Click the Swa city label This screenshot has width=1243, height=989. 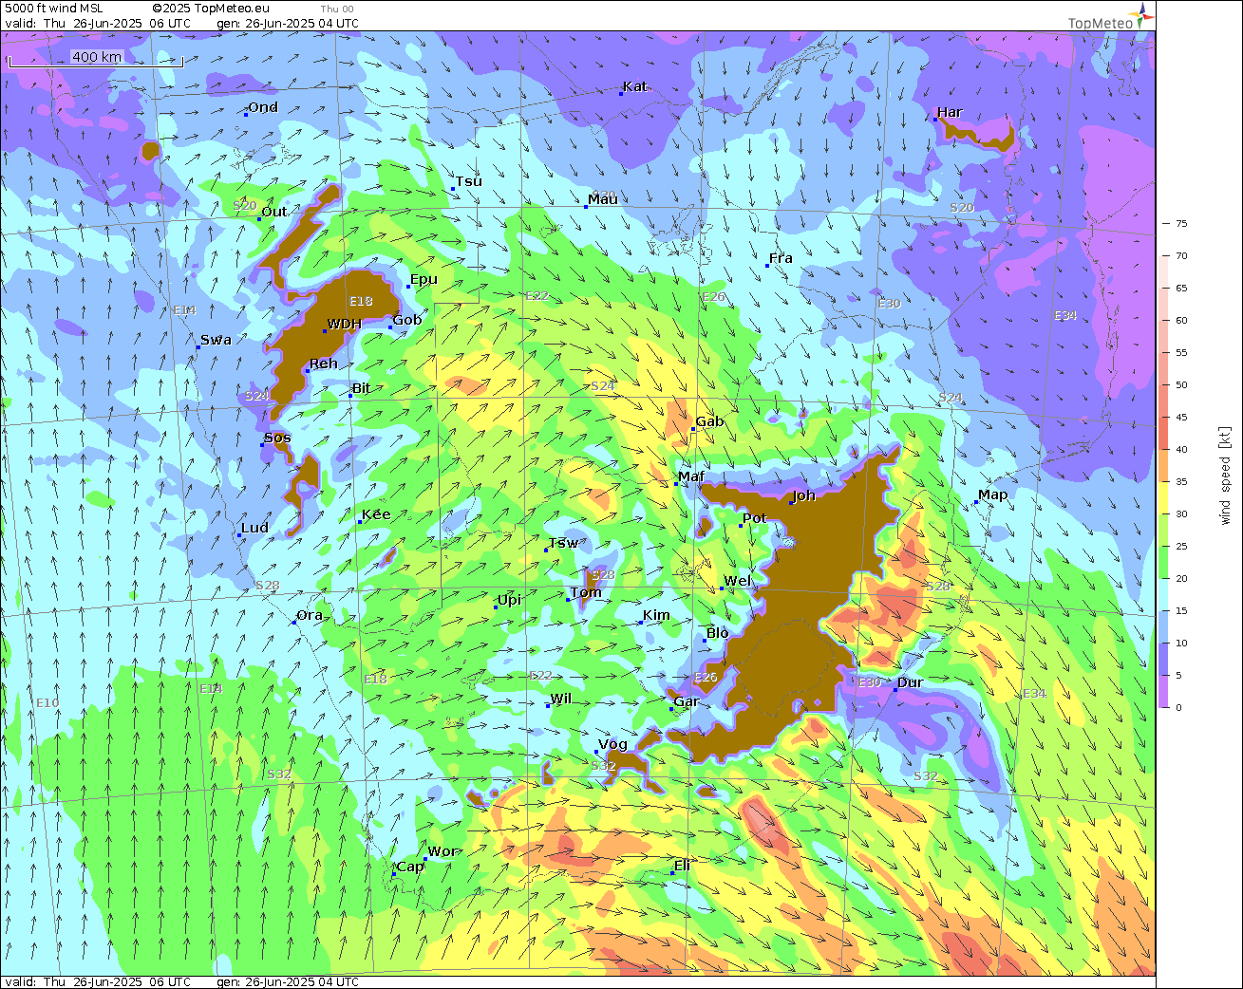point(216,340)
